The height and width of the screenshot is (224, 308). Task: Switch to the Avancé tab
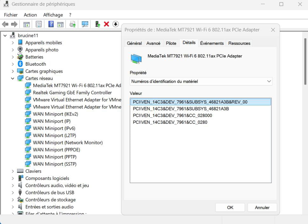pos(153,43)
